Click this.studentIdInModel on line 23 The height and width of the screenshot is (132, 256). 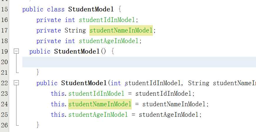(x=88, y=94)
